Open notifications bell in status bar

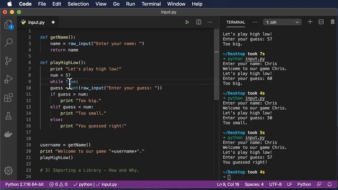330,184
